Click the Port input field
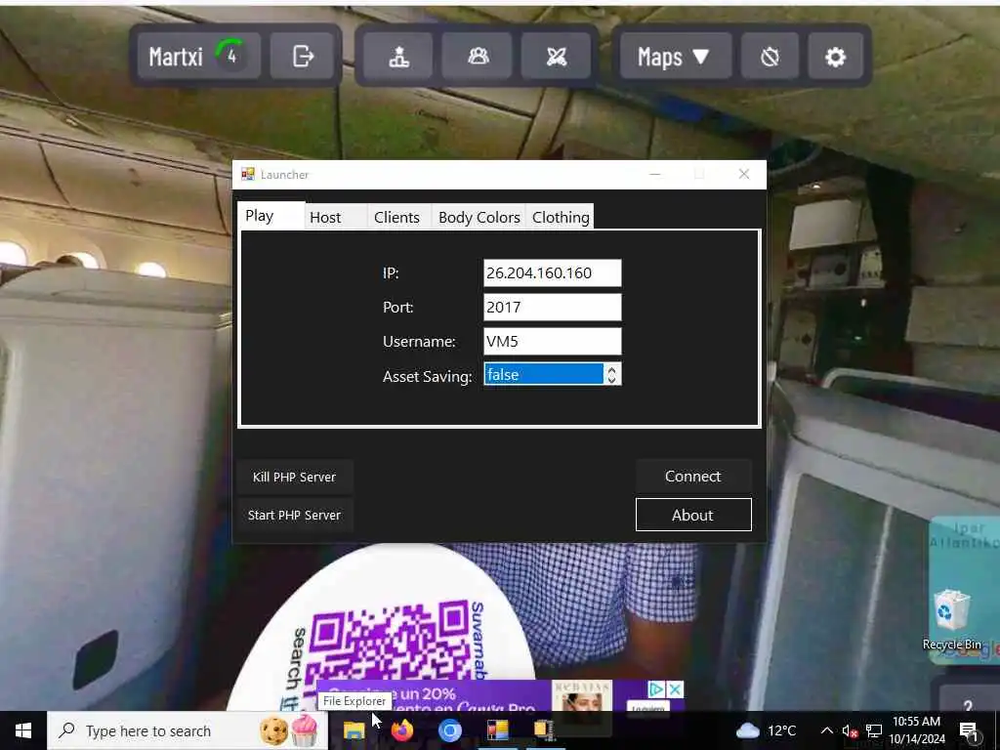 click(552, 308)
